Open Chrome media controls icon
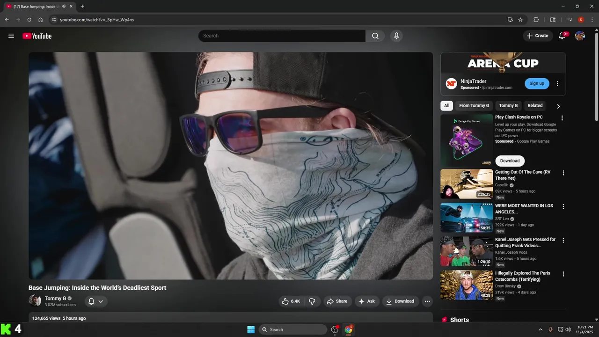Viewport: 599px width, 337px height. click(x=570, y=20)
